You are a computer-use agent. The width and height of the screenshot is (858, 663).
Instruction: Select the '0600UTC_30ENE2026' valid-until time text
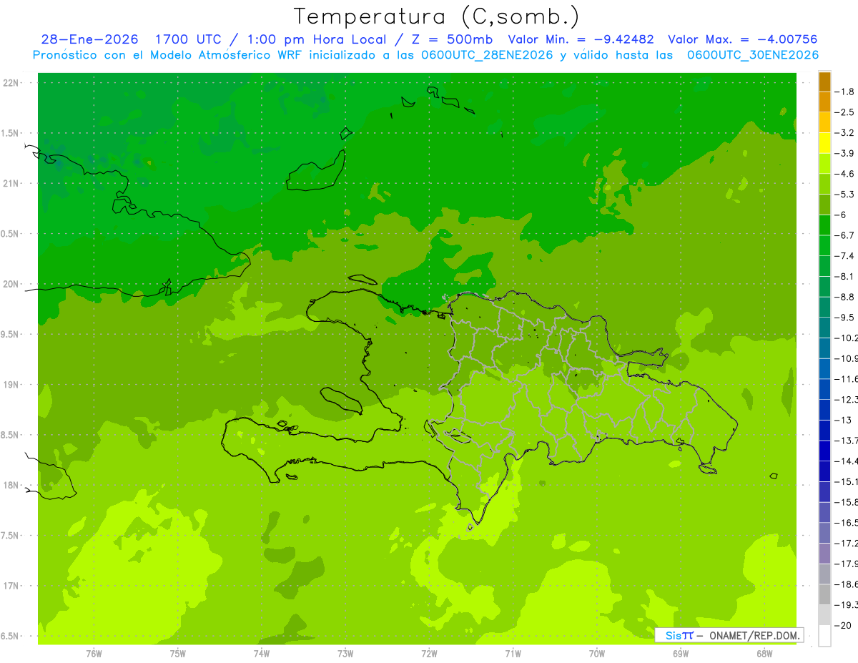click(753, 55)
